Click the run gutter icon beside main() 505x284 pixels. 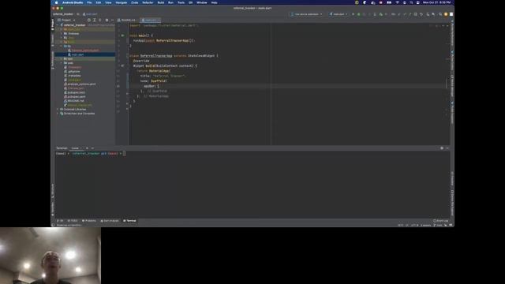click(122, 35)
